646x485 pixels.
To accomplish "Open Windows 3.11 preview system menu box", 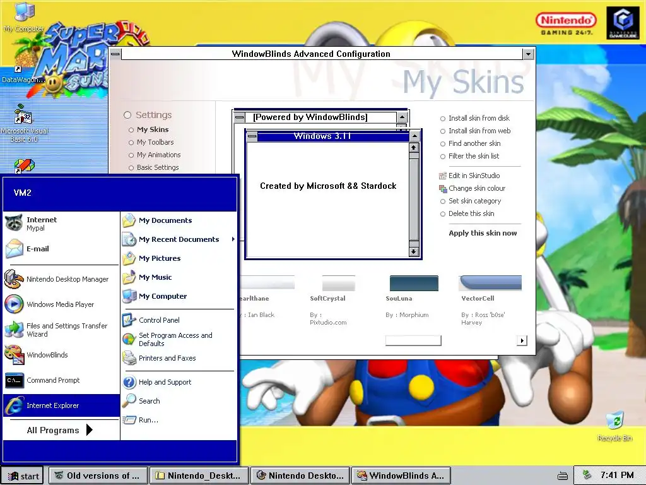I will point(252,136).
